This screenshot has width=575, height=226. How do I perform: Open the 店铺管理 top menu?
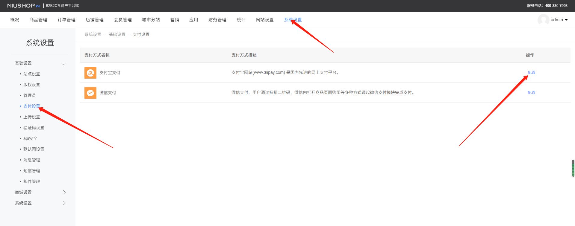coord(95,20)
